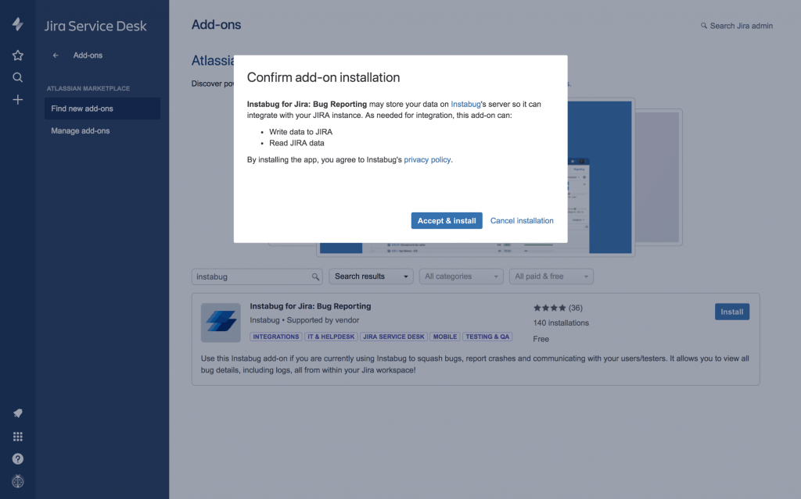Click the IT & HELPDESK tag
Screen dimensions: 801x499
coord(331,337)
